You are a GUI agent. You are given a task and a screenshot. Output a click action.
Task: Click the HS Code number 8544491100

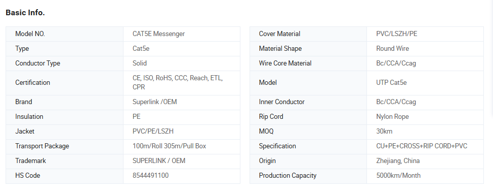point(150,176)
